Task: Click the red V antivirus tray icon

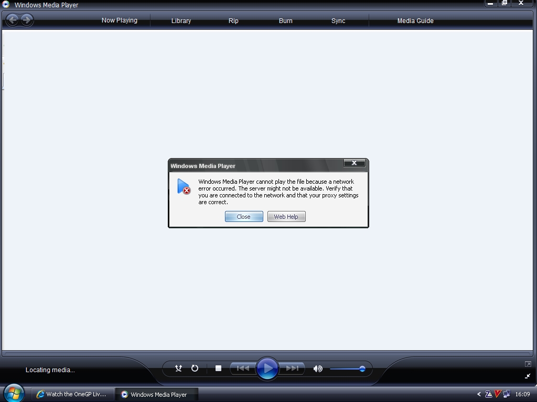Action: pos(498,394)
